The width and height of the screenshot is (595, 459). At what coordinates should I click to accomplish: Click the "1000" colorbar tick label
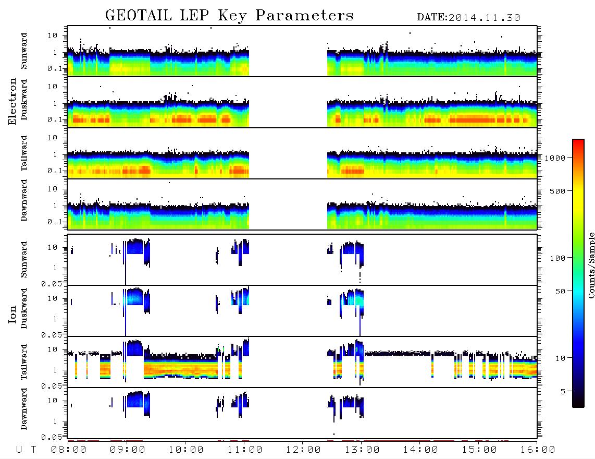555,158
